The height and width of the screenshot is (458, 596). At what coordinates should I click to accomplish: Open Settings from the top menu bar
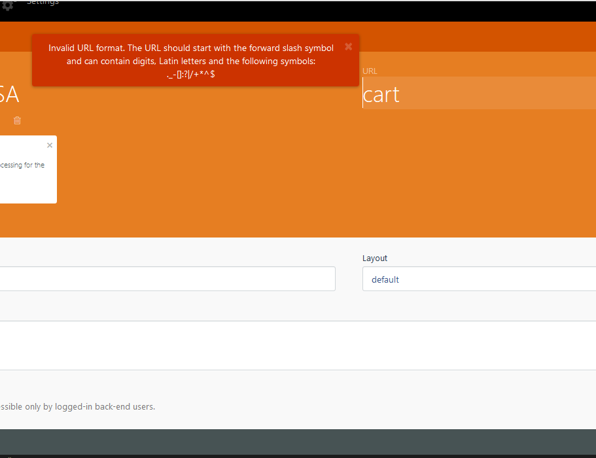[x=42, y=3]
